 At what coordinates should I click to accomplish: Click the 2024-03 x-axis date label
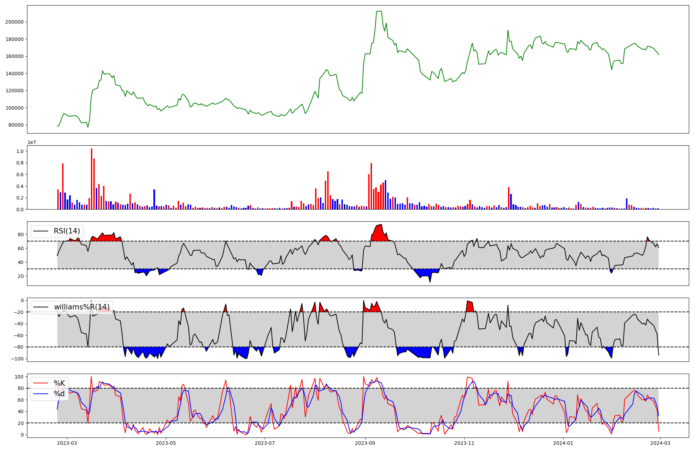pyautogui.click(x=660, y=443)
